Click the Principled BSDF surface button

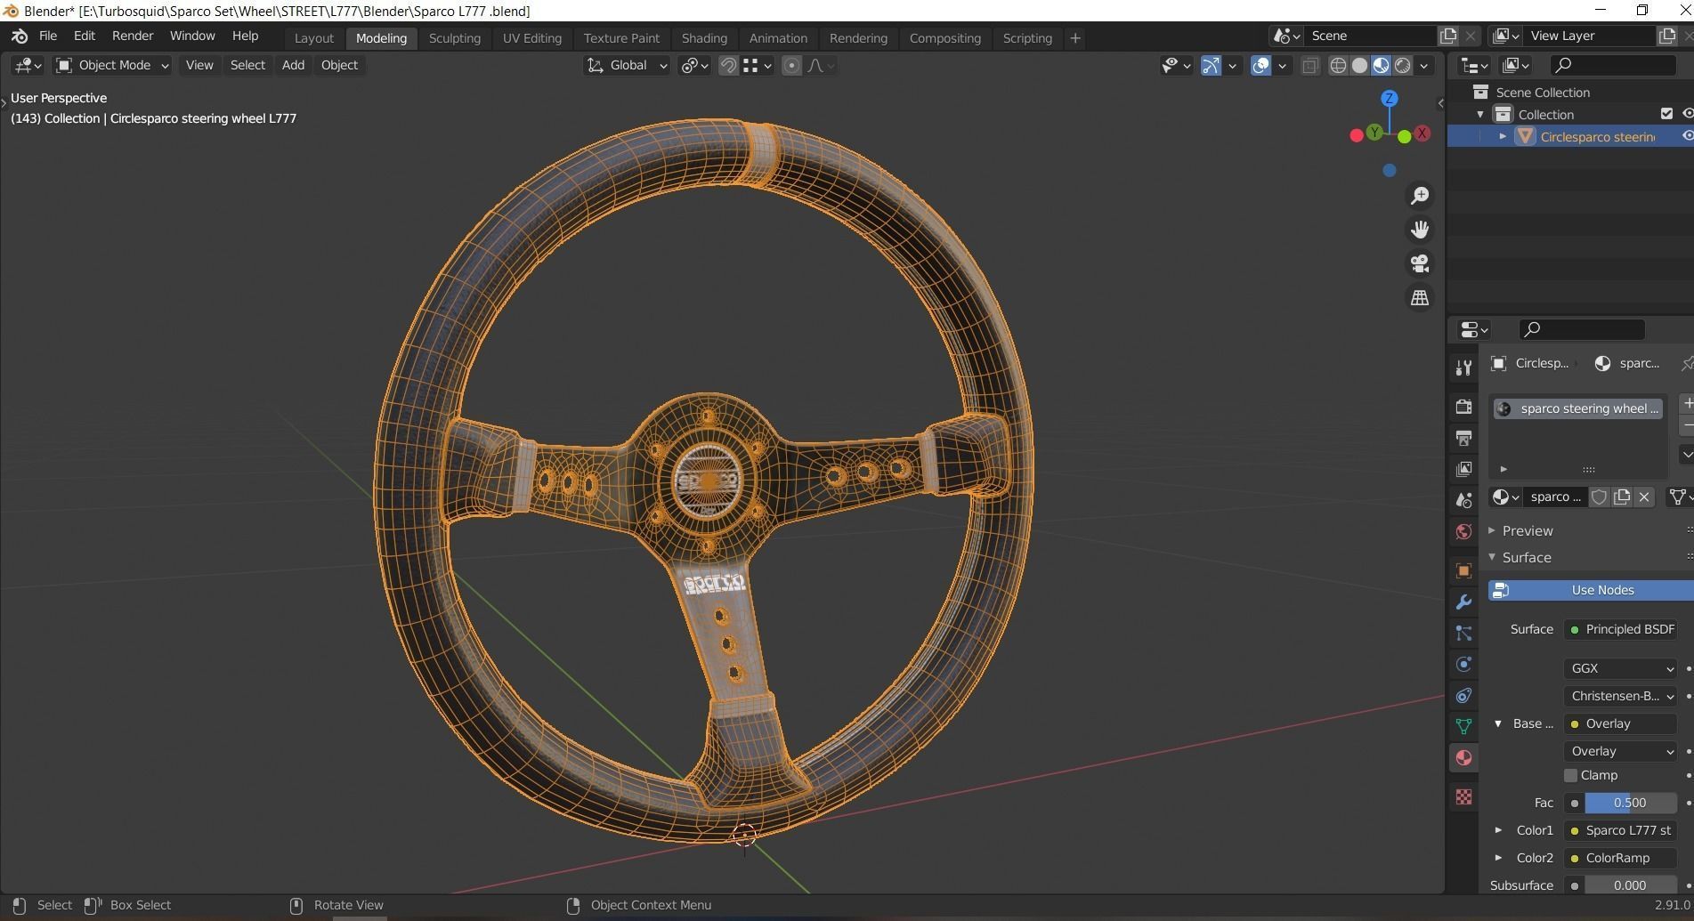pyautogui.click(x=1621, y=629)
